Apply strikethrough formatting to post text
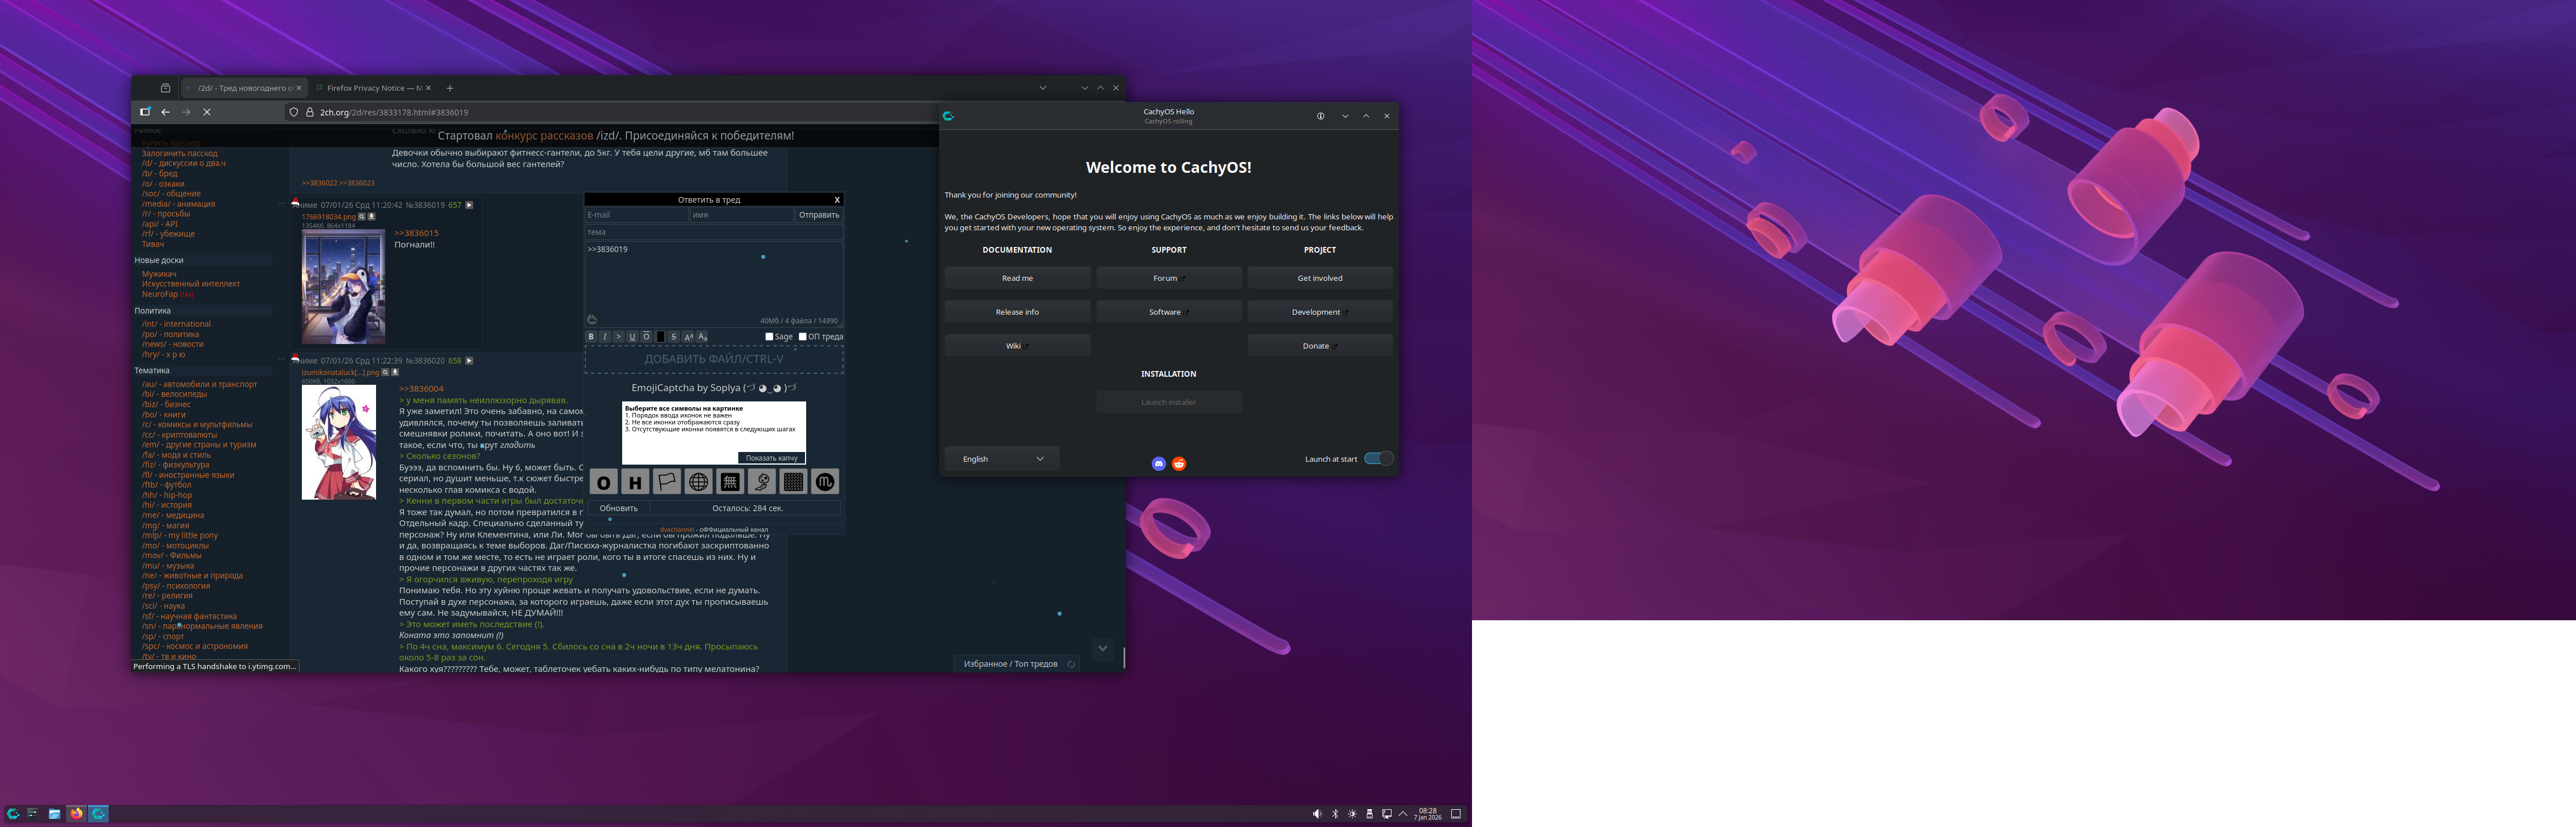This screenshot has height=827, width=2576. pyautogui.click(x=674, y=337)
